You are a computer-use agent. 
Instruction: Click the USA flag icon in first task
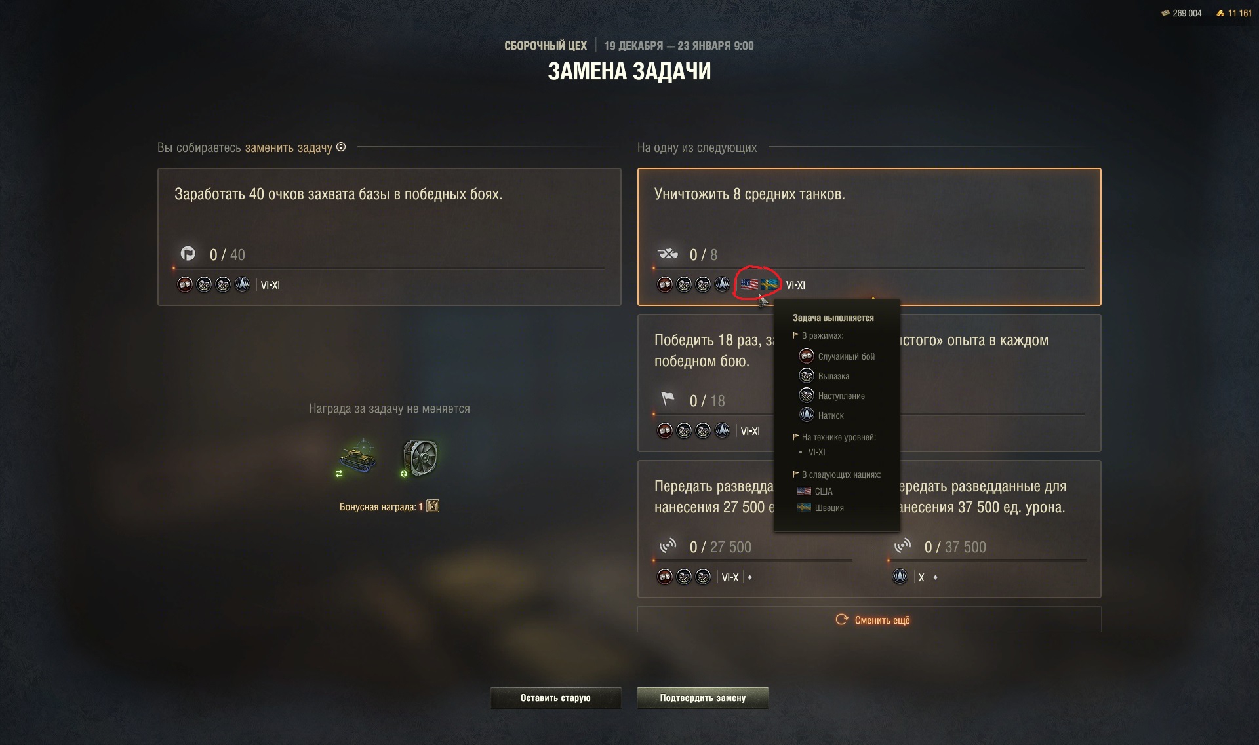[x=749, y=284]
